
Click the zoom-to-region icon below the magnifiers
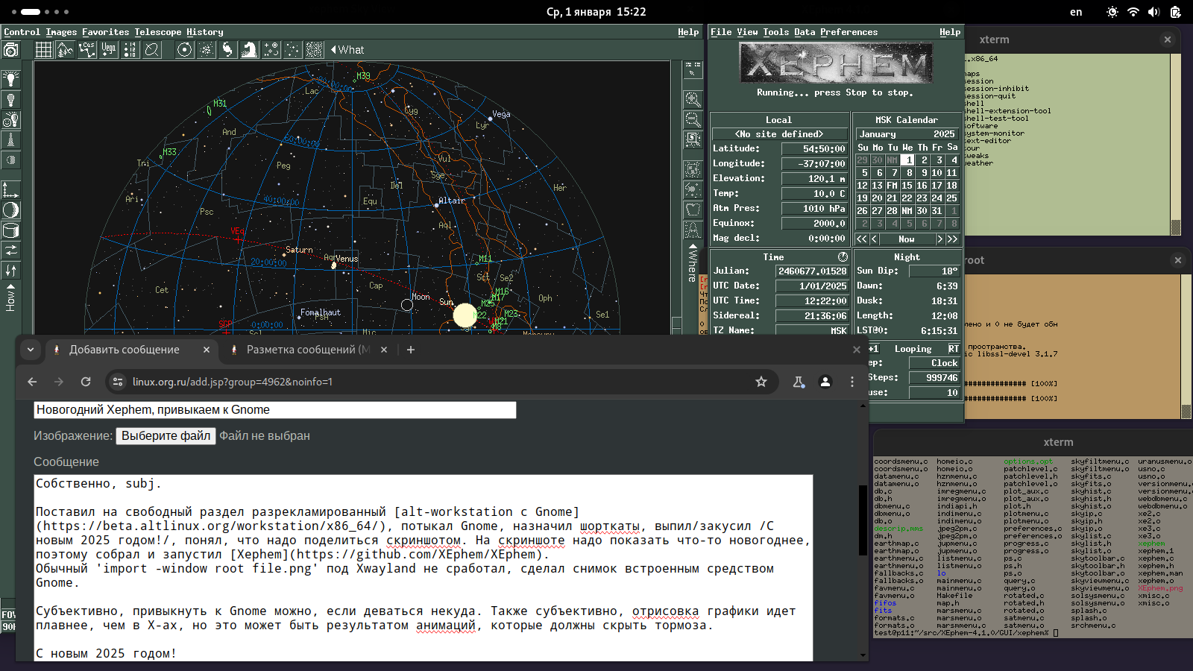tap(693, 140)
